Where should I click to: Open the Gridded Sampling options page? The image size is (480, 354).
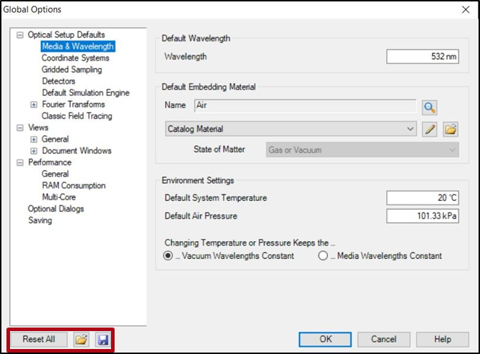click(72, 69)
